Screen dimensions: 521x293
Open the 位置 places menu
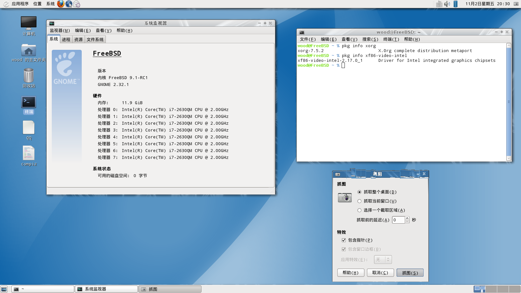pos(37,4)
